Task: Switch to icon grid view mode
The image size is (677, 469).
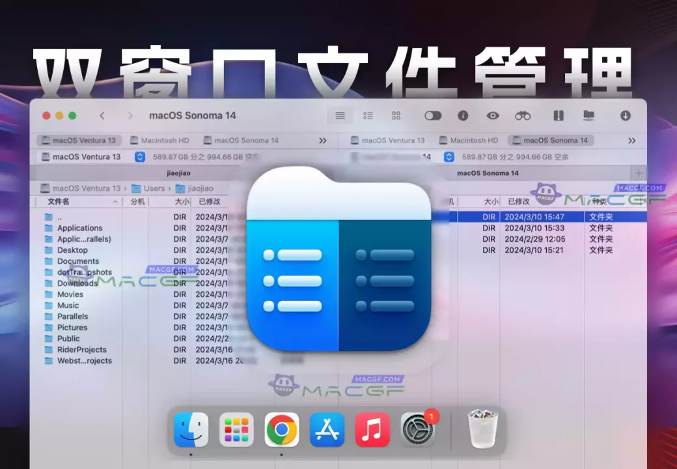Action: click(x=396, y=115)
